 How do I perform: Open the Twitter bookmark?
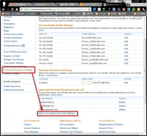(31, 14)
